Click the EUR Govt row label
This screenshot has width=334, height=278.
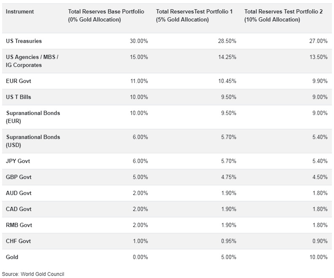(19, 81)
